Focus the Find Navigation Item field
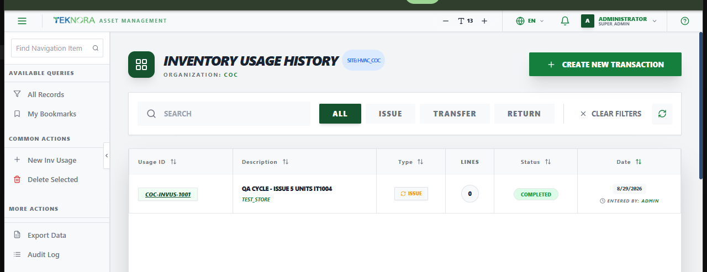Screen dimensions: 707x272 57,48
